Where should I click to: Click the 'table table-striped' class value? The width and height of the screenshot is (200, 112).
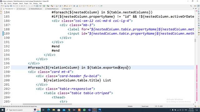pos(90,93)
